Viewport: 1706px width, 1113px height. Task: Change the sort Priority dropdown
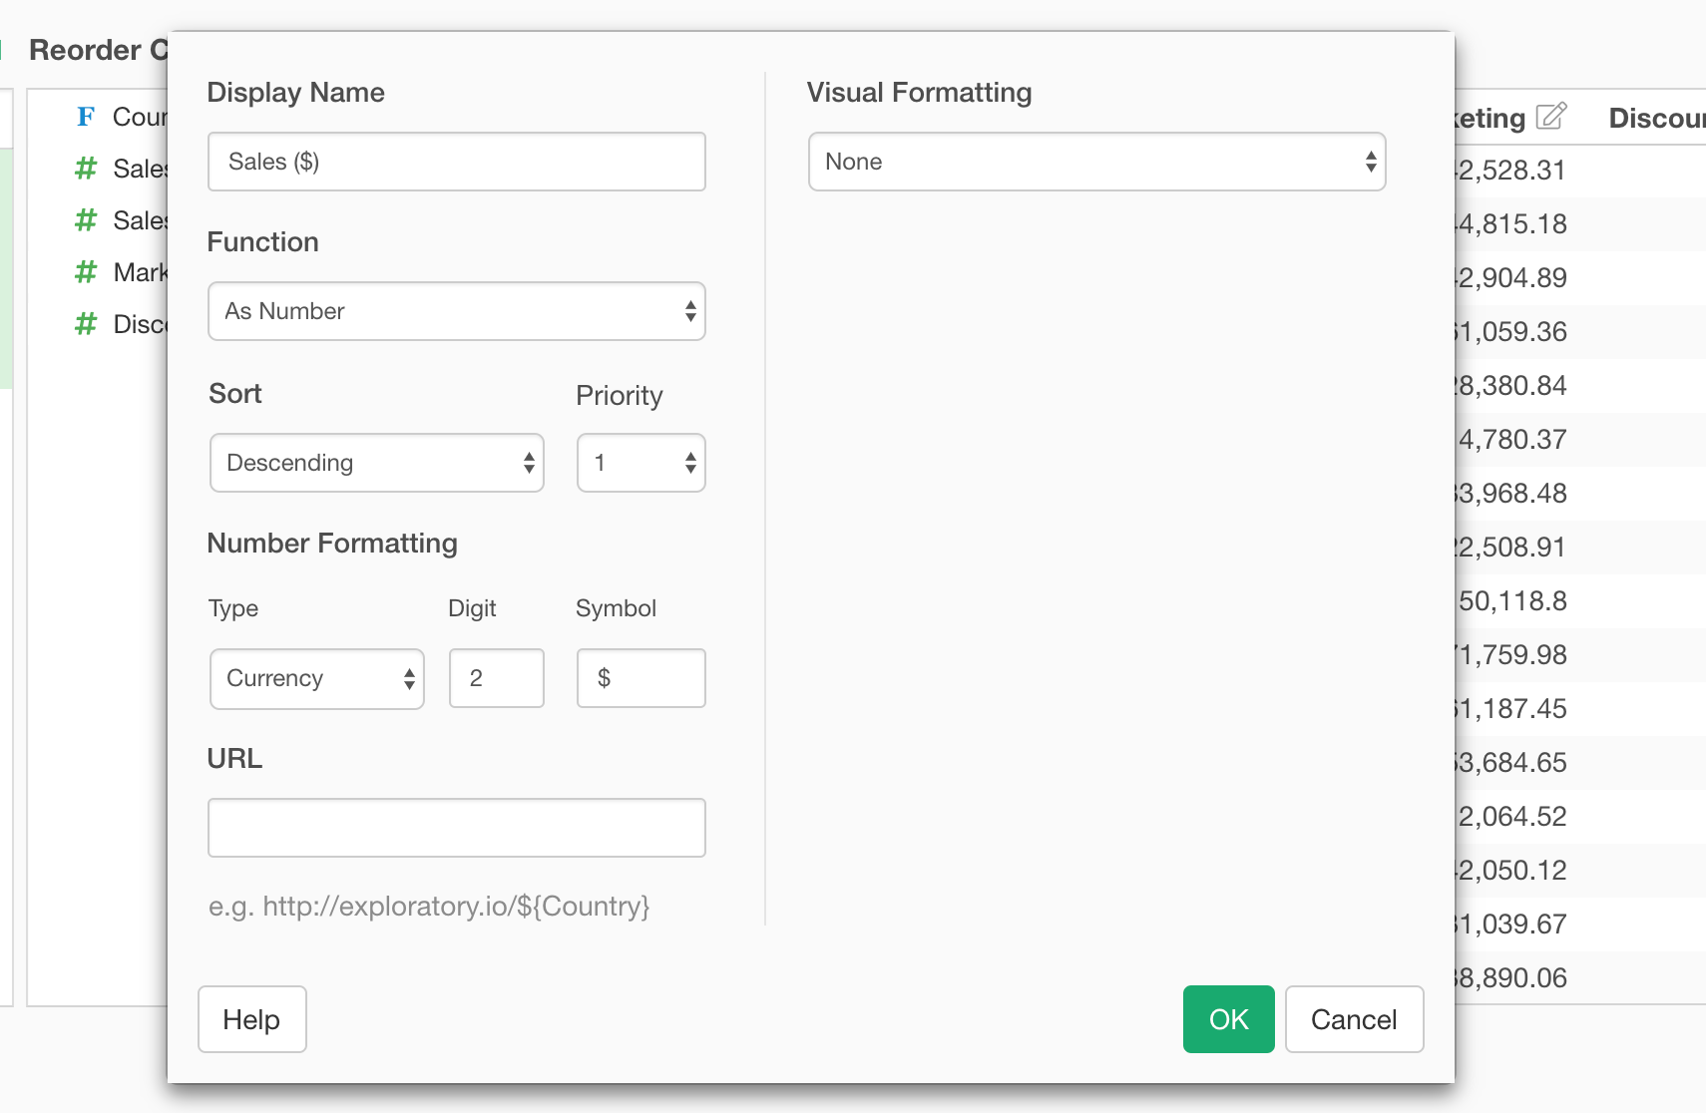(x=640, y=462)
